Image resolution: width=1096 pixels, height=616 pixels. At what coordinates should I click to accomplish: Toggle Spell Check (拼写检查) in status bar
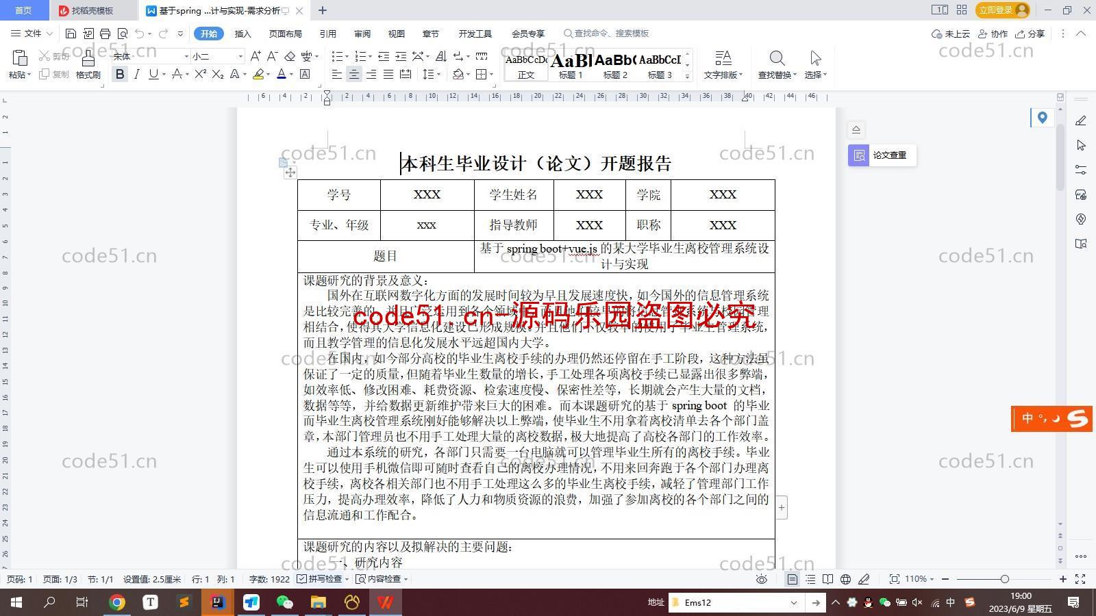tap(323, 579)
